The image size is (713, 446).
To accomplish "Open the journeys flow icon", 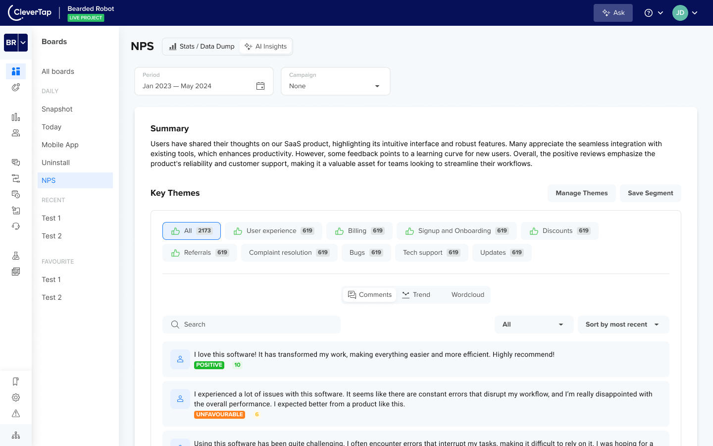I will coord(16,178).
